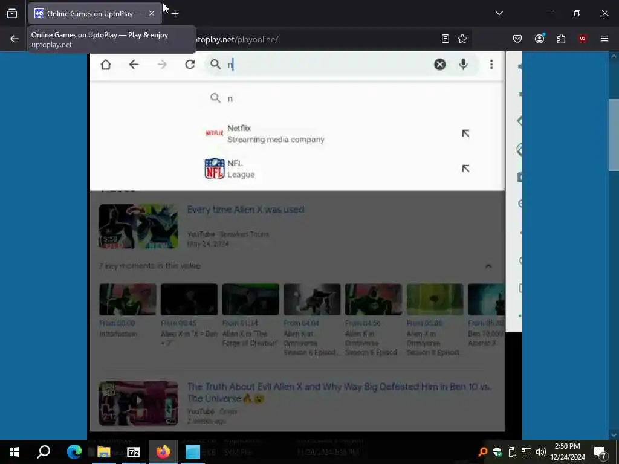This screenshot has height=464, width=619.
Task: Open a new Firefox tab
Action: tap(175, 14)
